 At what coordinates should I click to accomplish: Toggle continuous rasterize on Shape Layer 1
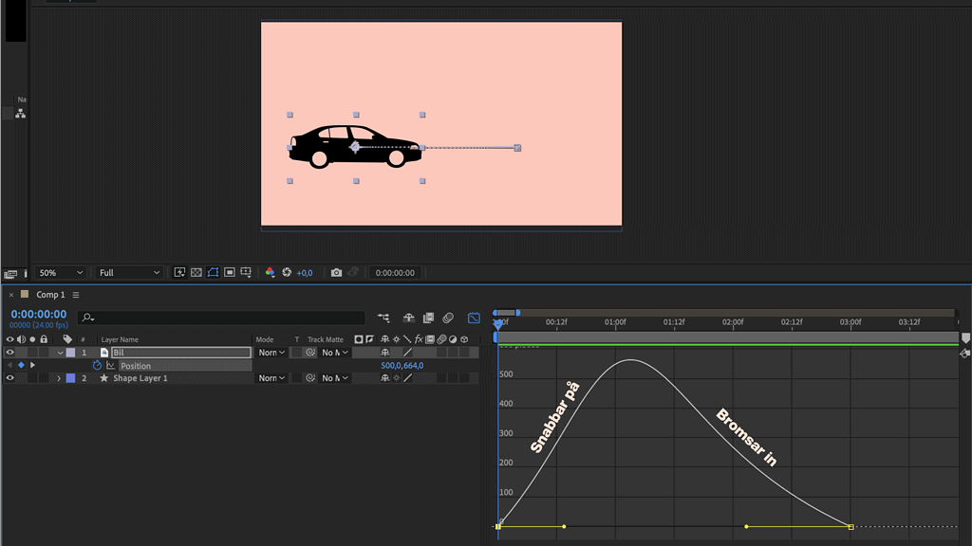point(396,377)
